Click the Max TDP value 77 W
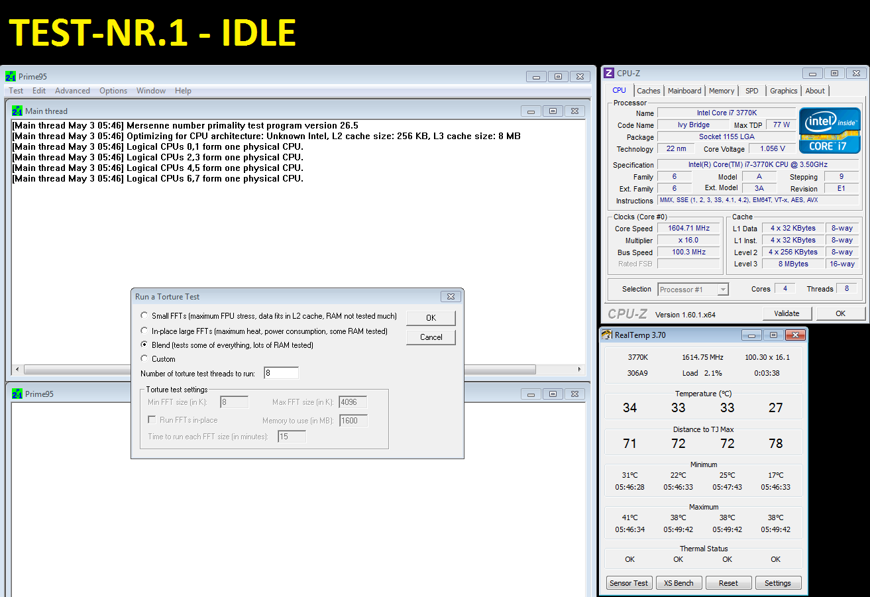 (x=781, y=125)
